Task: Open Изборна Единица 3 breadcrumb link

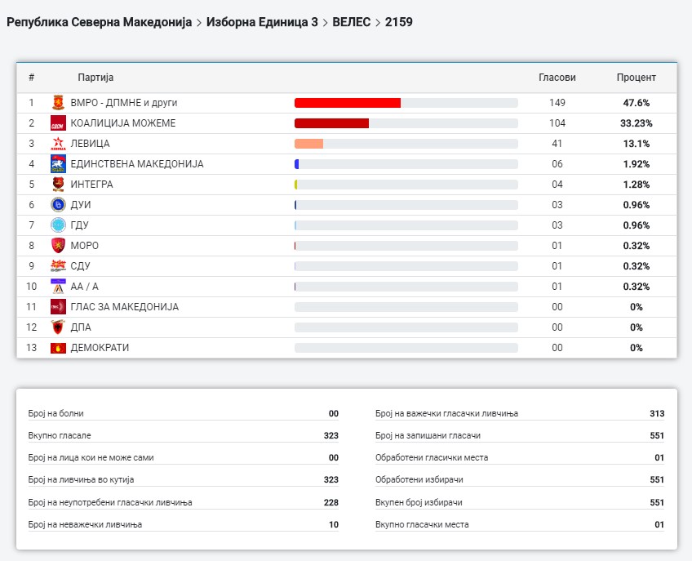Action: tap(262, 22)
